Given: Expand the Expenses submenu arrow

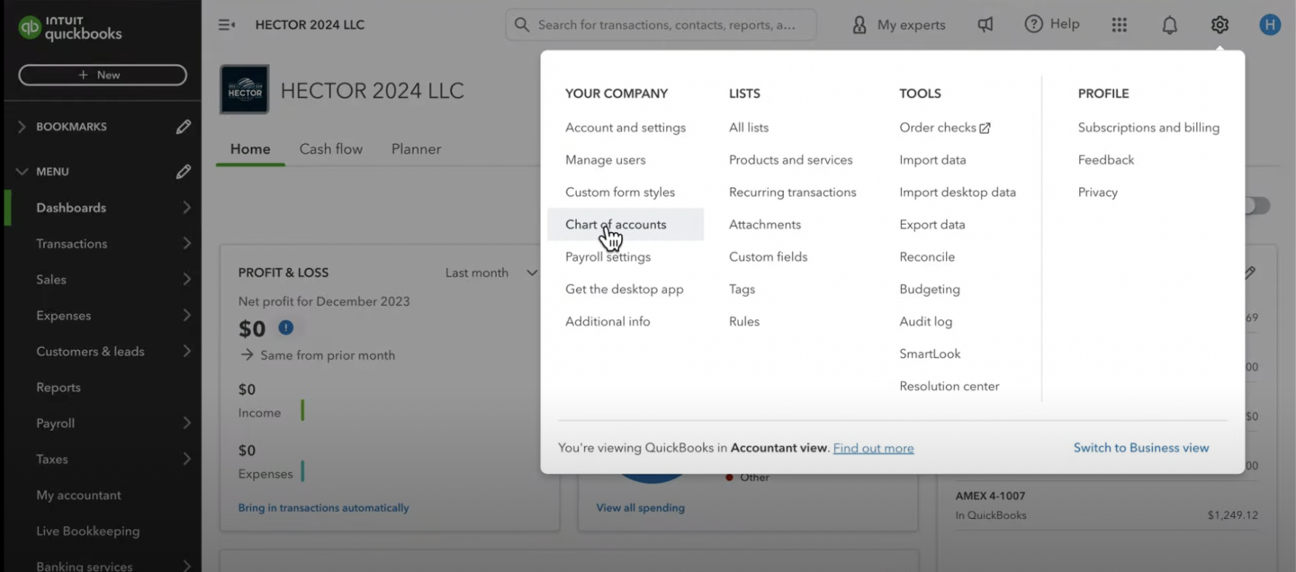Looking at the screenshot, I should (x=186, y=316).
